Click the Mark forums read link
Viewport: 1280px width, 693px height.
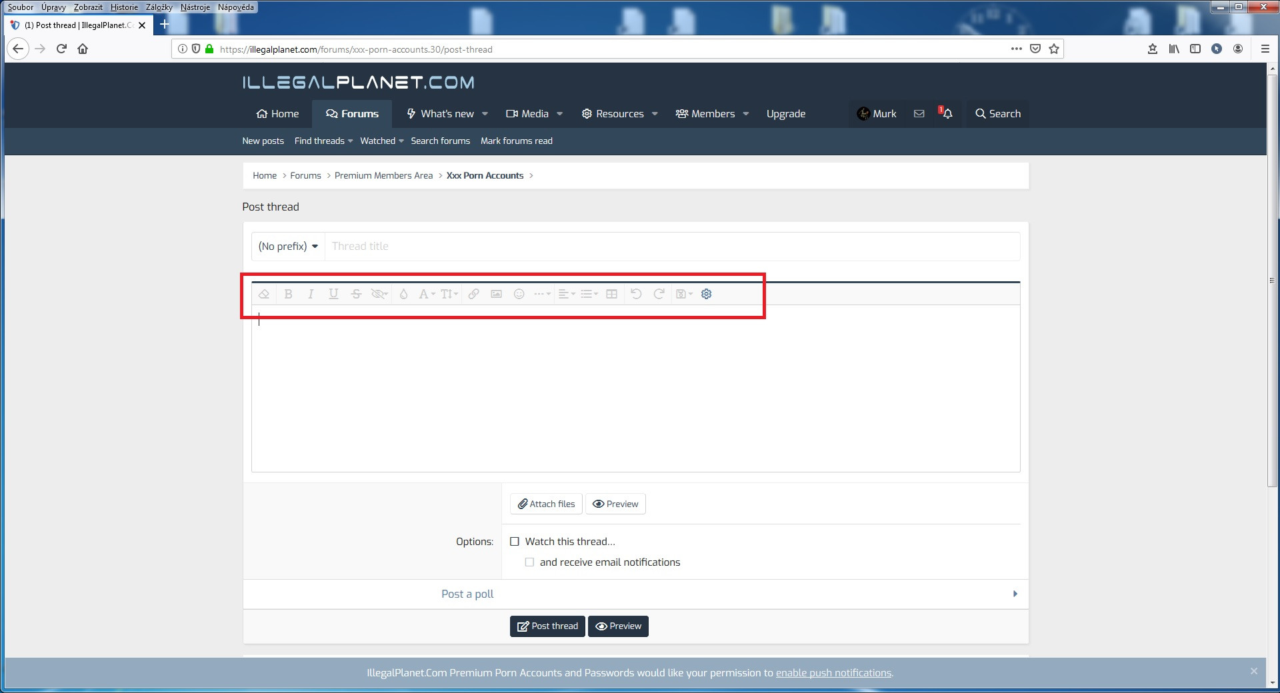(x=517, y=141)
